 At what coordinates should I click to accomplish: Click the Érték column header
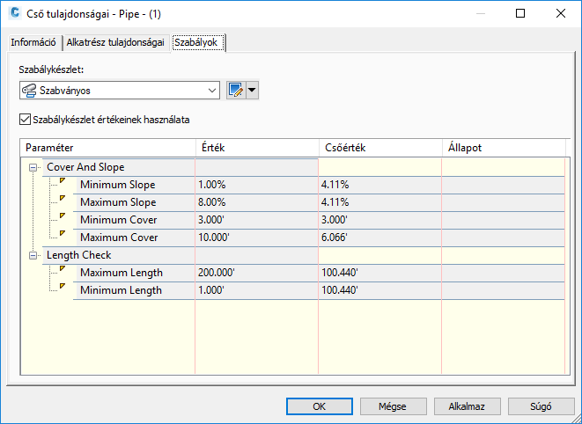(255, 147)
